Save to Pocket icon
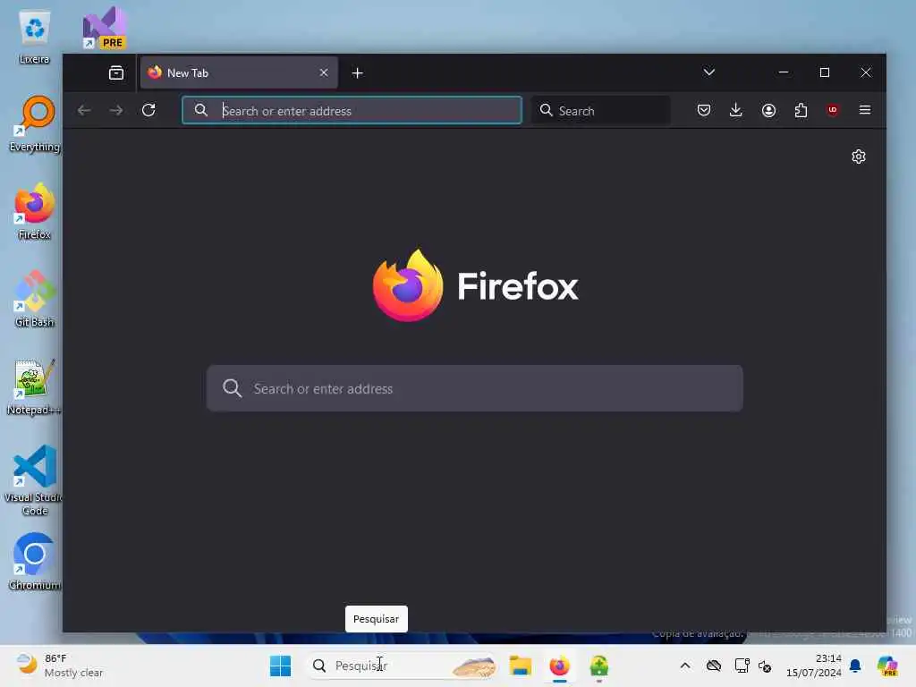Screen dimensions: 916x687 (704, 110)
